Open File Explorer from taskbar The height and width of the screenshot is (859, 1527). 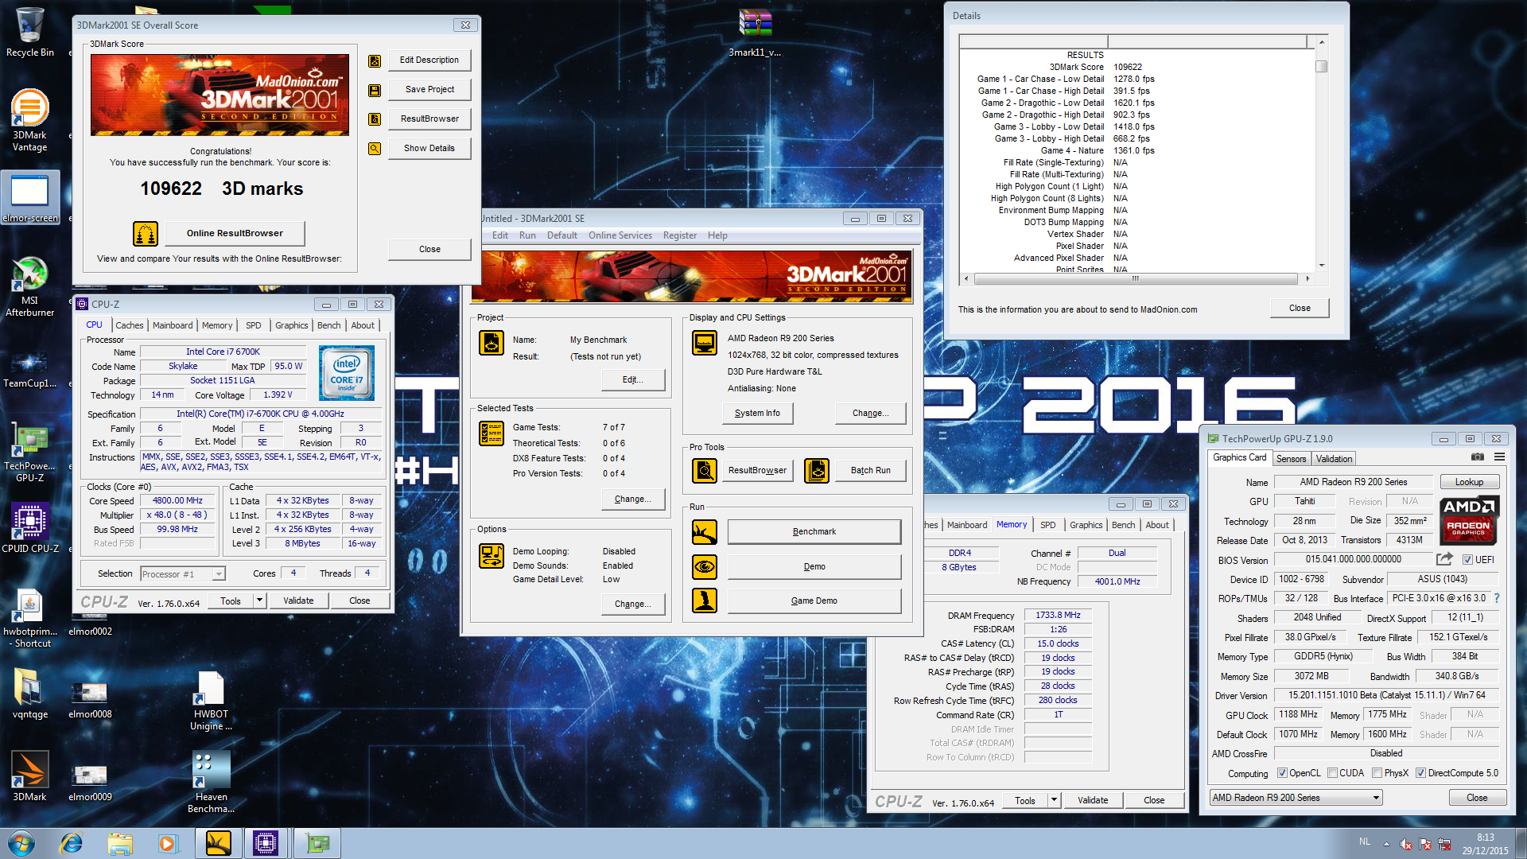[x=120, y=843]
